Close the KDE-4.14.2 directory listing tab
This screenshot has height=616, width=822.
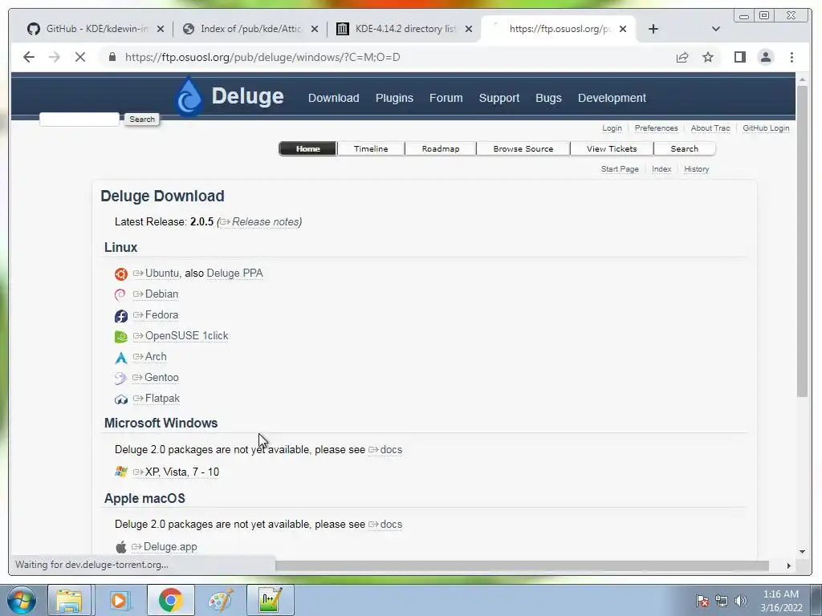click(469, 29)
